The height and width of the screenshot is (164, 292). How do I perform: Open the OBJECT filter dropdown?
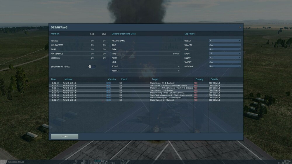pos(225,41)
